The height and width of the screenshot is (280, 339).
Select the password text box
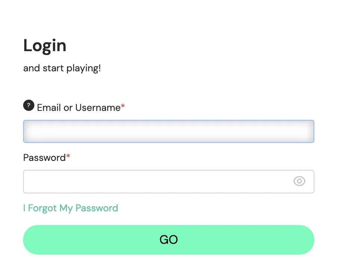pyautogui.click(x=169, y=181)
